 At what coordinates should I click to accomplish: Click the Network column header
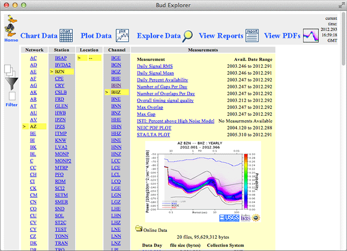pos(34,50)
